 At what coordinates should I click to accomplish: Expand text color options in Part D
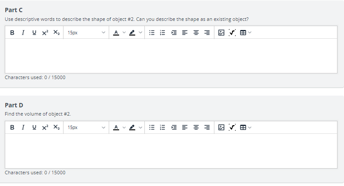pyautogui.click(x=124, y=127)
